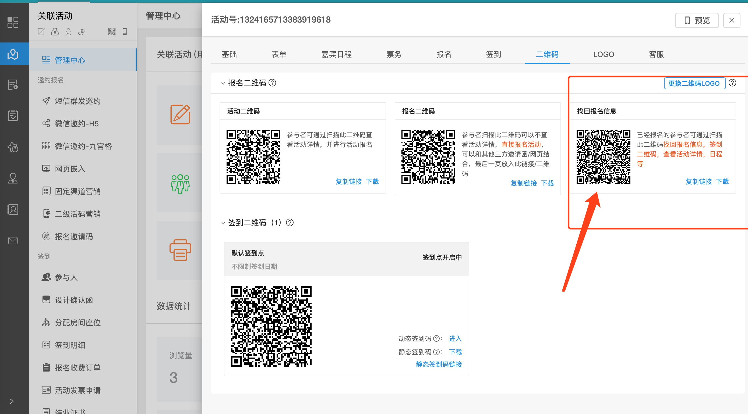Screen dimensions: 748x414
Task: Open the person stamp icon in left rail
Action: [13, 178]
